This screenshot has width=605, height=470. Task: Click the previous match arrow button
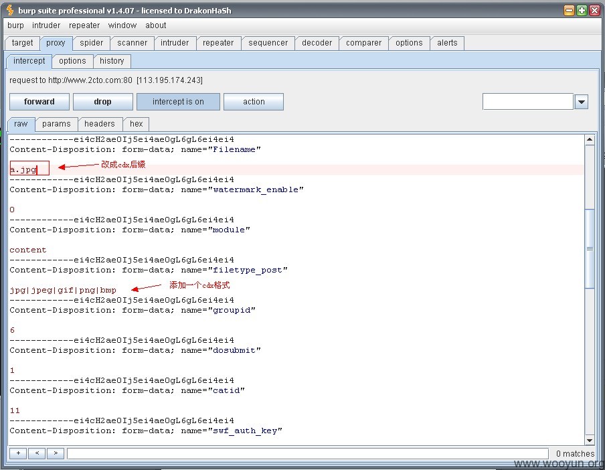click(37, 453)
